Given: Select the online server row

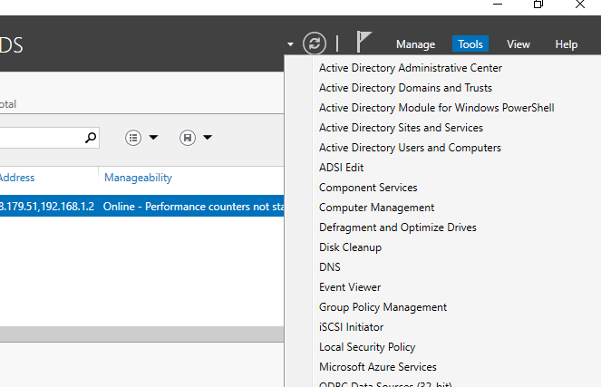Looking at the screenshot, I should (136, 206).
